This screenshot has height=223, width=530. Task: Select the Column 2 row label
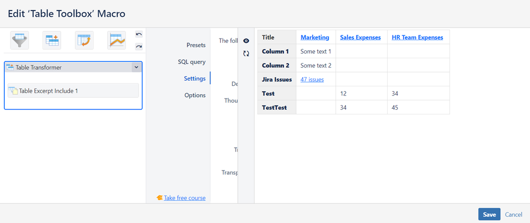277,65
